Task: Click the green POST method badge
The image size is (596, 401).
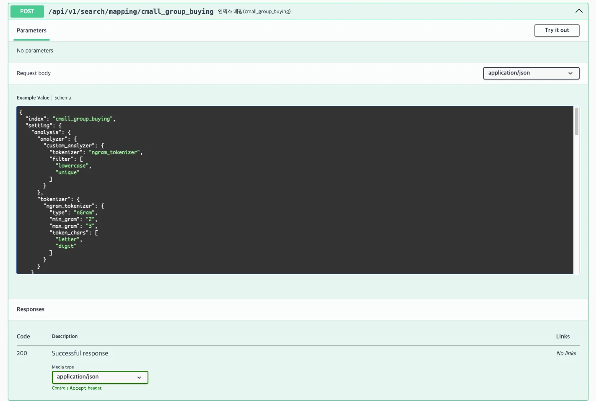Action: [x=27, y=11]
